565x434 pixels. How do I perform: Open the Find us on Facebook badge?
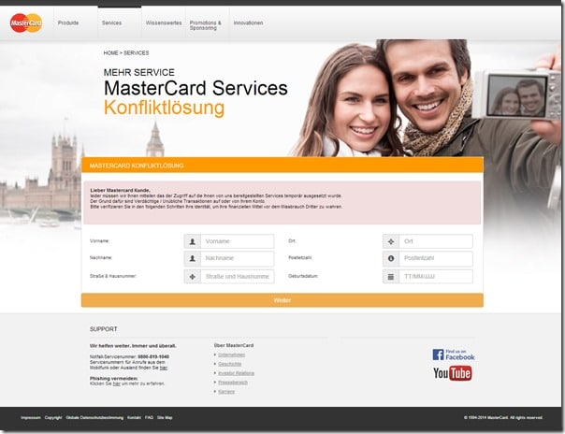[454, 354]
